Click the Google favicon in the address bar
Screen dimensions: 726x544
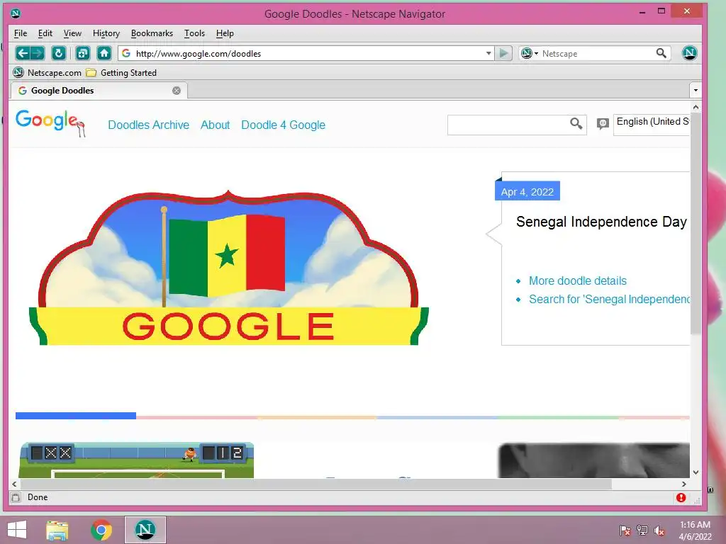126,53
